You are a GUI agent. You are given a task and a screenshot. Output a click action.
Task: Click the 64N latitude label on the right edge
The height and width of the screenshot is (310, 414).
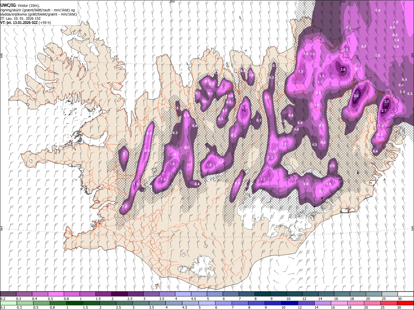coord(412,228)
